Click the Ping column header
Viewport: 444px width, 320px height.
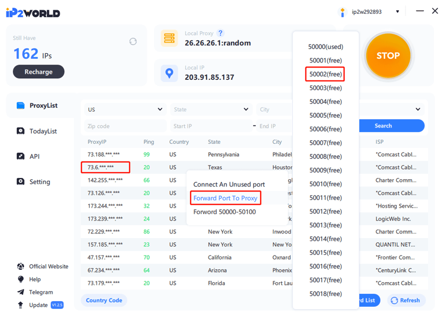pos(149,142)
